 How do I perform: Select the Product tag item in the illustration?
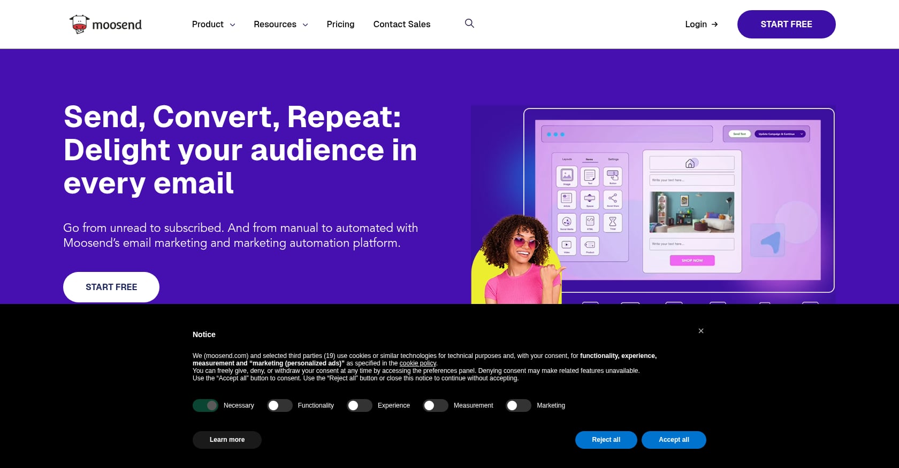(590, 245)
